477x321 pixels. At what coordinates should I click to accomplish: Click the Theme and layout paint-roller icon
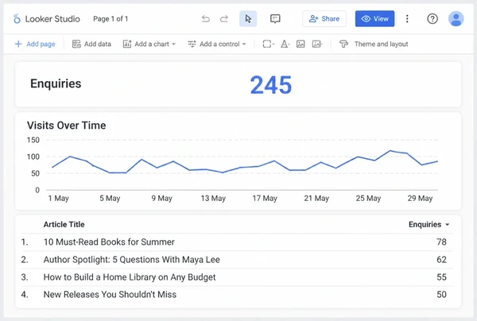(x=343, y=44)
